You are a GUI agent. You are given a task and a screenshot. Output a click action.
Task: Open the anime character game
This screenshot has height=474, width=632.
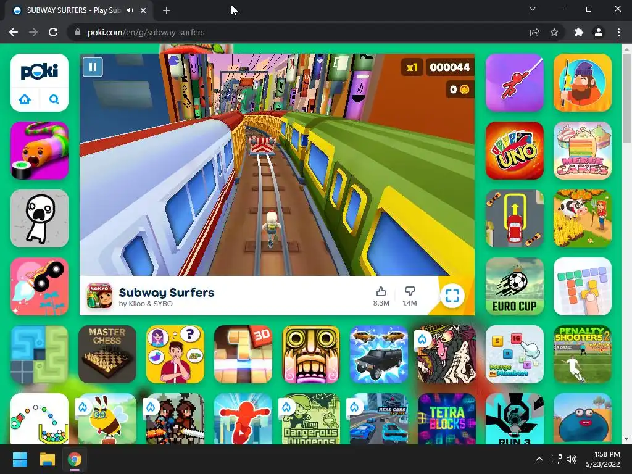pyautogui.click(x=447, y=354)
